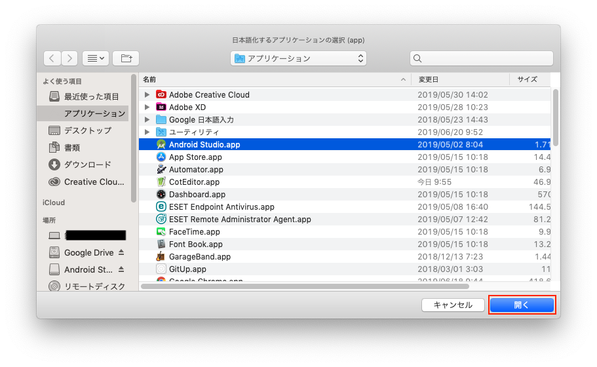Select FaceTime.app in the list
The width and height of the screenshot is (597, 367).
pyautogui.click(x=195, y=231)
